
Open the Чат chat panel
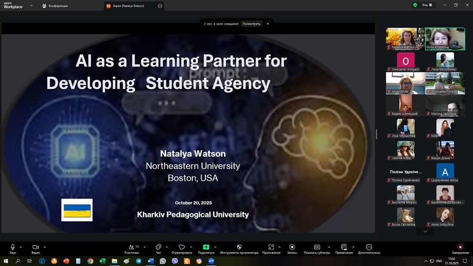click(x=158, y=247)
